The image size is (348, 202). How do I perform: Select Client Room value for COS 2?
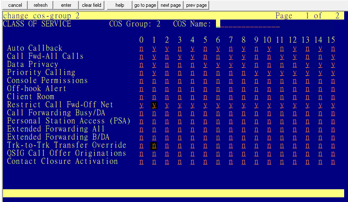[x=167, y=97]
